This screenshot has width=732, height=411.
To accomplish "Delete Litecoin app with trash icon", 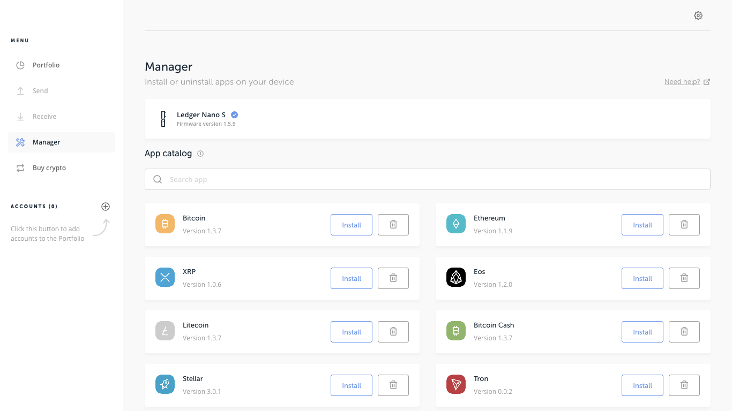I will [393, 332].
